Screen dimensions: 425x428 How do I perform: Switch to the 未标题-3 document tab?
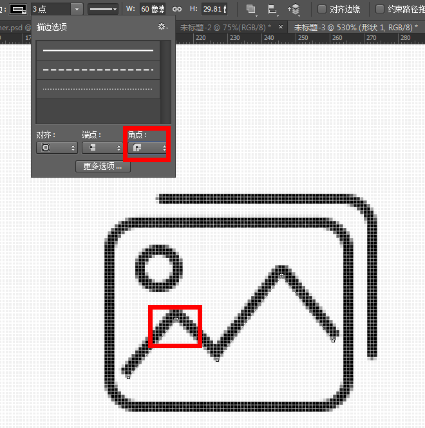pos(355,27)
